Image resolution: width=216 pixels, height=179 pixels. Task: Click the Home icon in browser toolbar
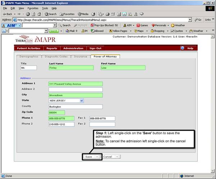click(x=38, y=14)
